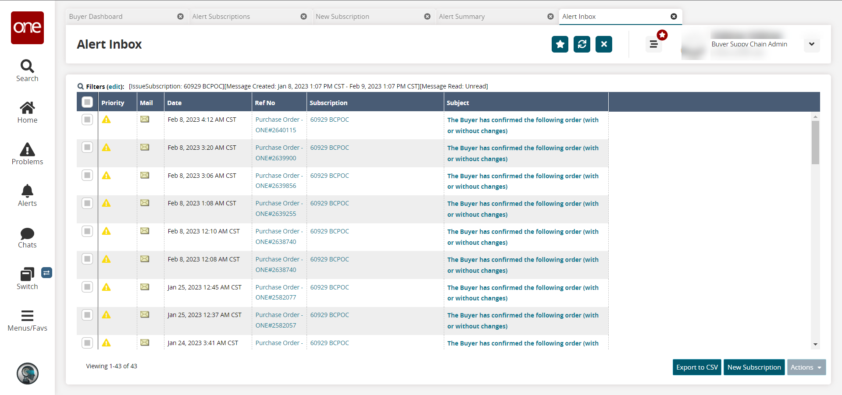The height and width of the screenshot is (395, 842).
Task: Sort by the Ref No column header
Action: point(279,102)
